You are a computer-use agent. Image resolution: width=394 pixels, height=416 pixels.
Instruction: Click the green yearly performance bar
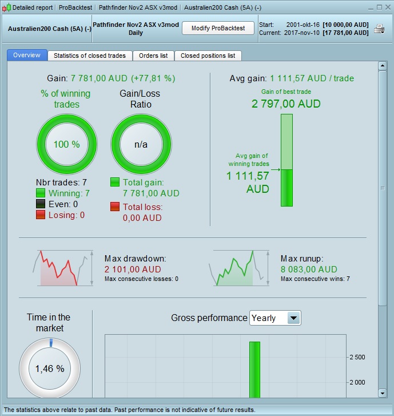point(254,370)
